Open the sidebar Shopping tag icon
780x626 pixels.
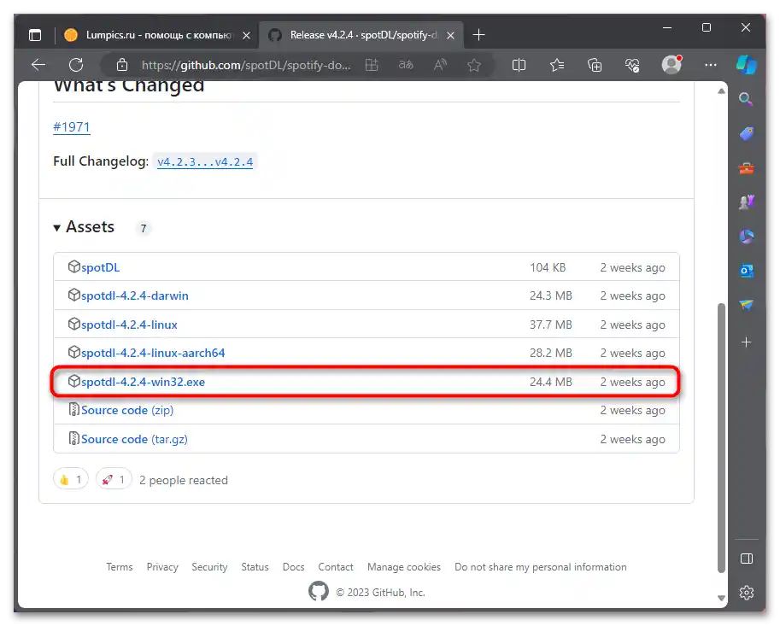[746, 133]
